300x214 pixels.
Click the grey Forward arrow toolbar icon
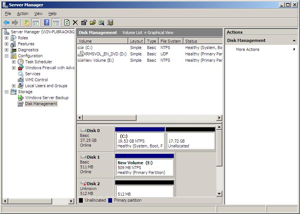click(15, 23)
